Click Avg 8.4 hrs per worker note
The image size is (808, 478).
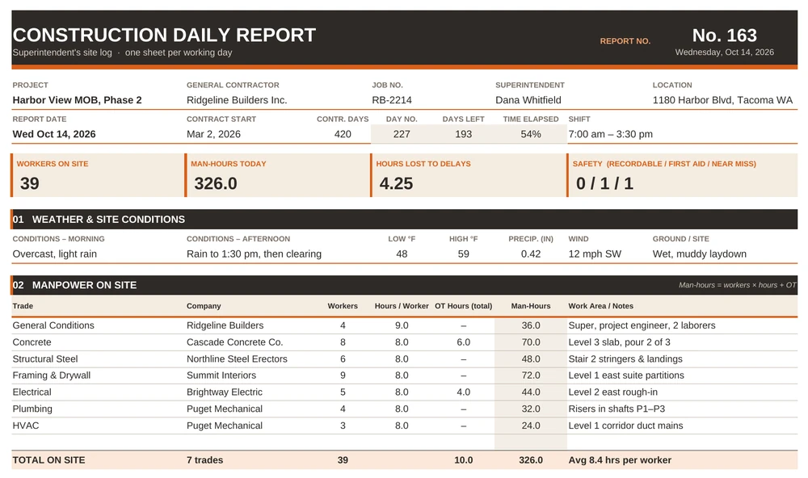[x=620, y=460]
